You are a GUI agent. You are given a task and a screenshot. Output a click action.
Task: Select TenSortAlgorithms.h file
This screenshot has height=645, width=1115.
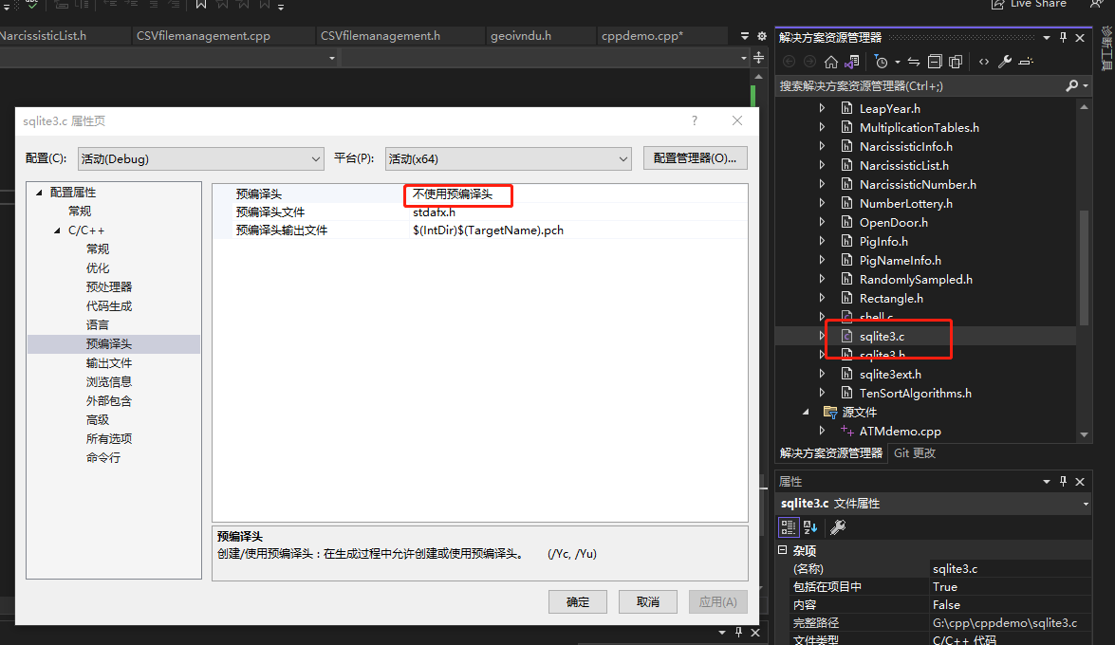coord(915,394)
